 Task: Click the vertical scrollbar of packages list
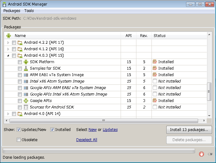[210, 92]
